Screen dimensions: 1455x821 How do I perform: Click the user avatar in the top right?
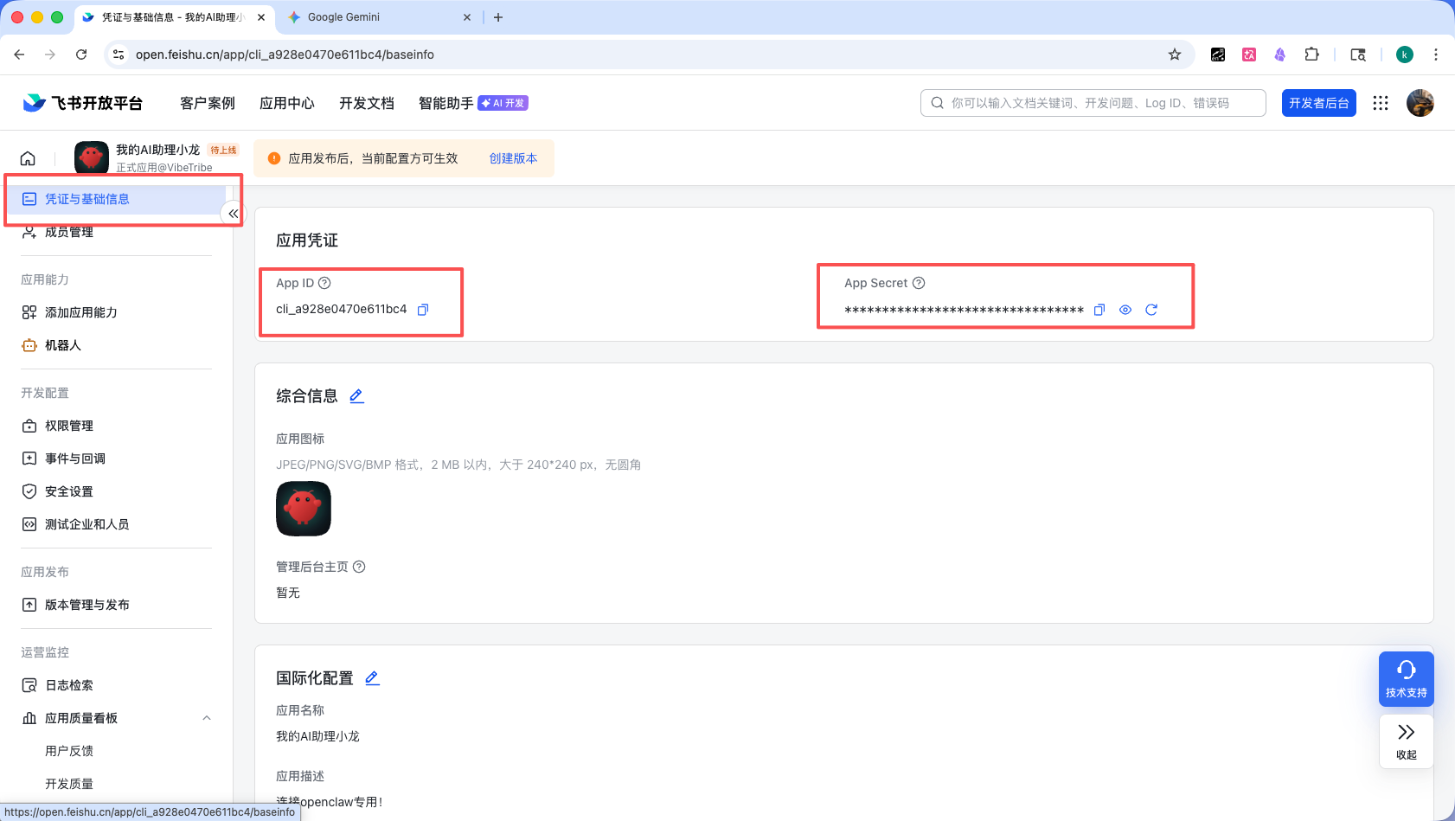(x=1419, y=102)
